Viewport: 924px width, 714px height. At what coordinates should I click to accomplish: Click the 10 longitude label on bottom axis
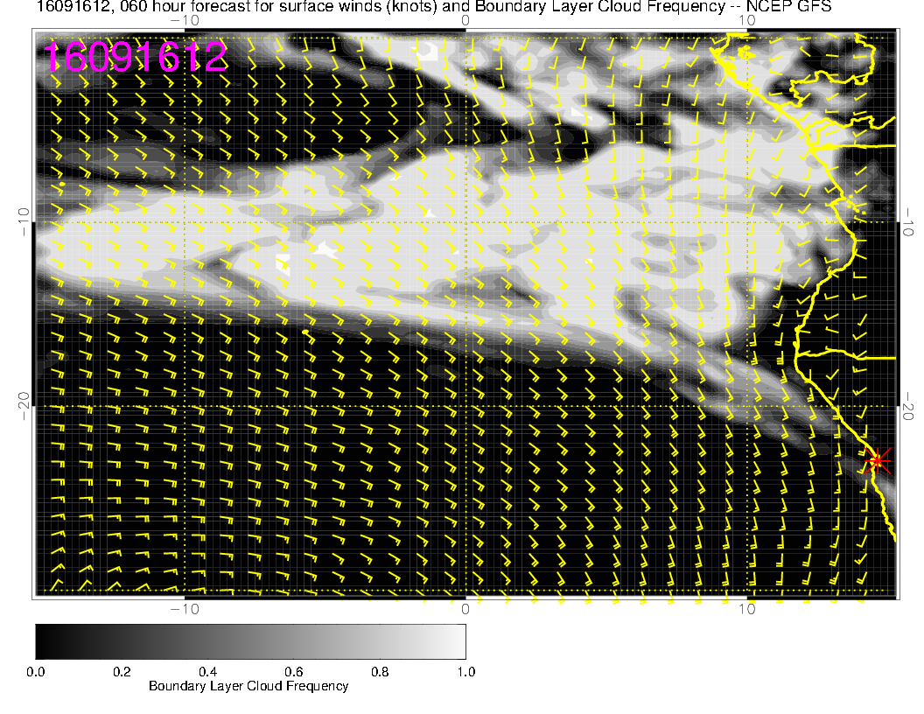pos(747,608)
